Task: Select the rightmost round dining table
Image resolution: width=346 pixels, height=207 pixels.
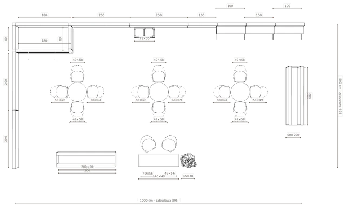Action: (240, 92)
